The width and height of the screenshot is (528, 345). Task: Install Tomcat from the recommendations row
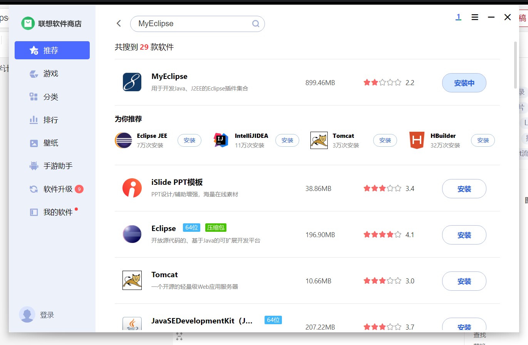tap(385, 141)
